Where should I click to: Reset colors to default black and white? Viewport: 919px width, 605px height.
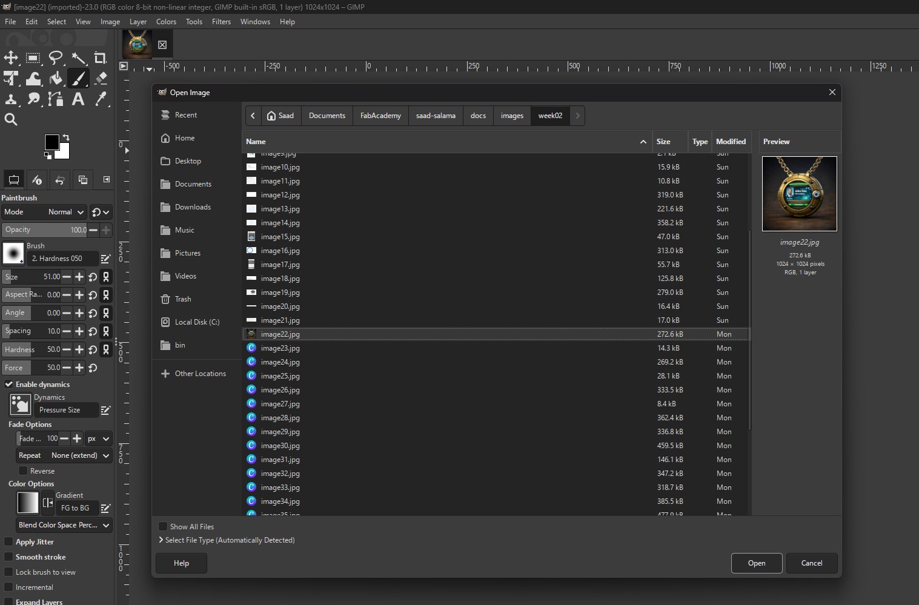(x=48, y=156)
